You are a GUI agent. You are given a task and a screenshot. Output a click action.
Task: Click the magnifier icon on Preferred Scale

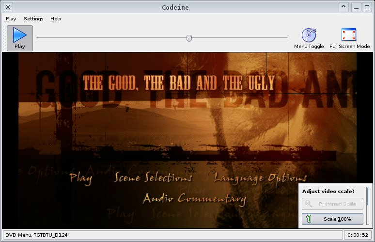tap(309, 204)
